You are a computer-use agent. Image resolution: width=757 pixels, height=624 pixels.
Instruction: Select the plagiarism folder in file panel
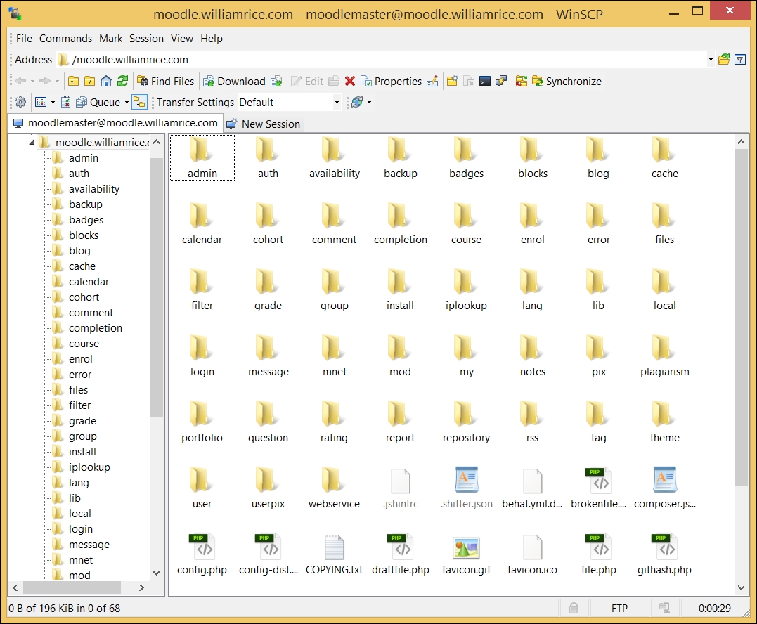pos(665,356)
